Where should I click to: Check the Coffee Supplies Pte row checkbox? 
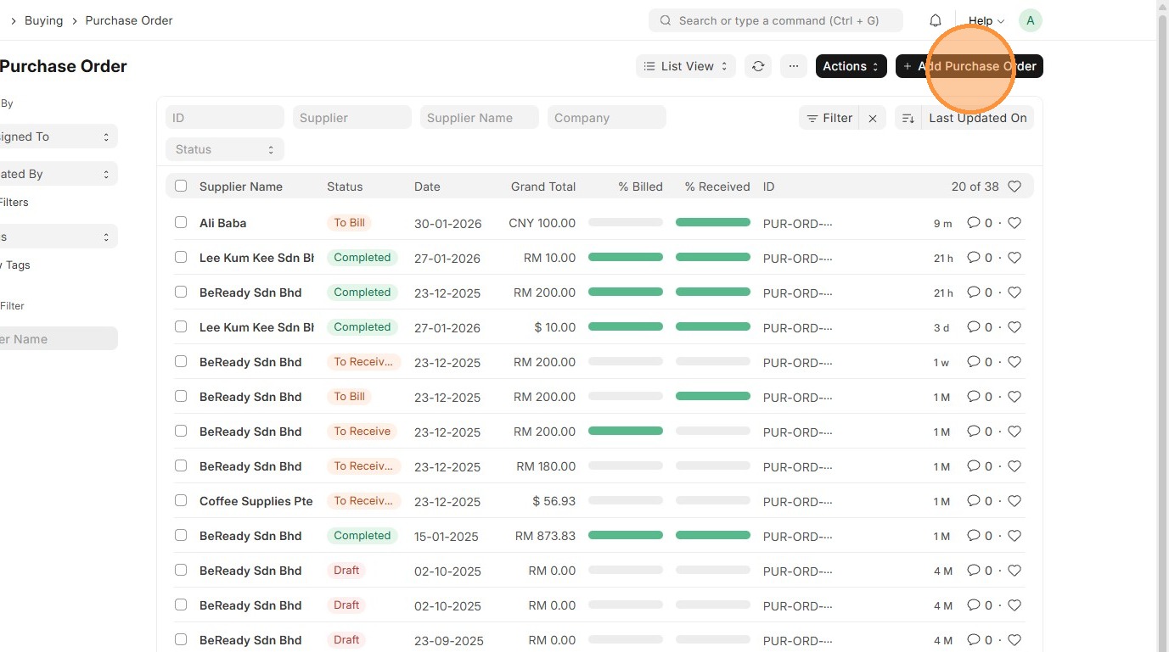pyautogui.click(x=181, y=500)
